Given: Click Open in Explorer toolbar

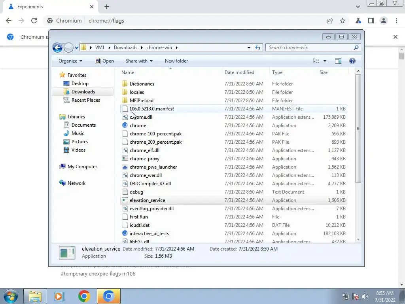Looking at the screenshot, I should coord(104,61).
